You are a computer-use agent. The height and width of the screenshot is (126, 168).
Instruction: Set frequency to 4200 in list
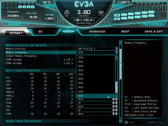click(x=95, y=87)
